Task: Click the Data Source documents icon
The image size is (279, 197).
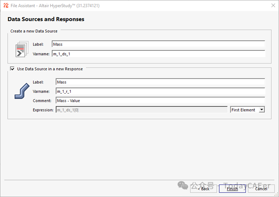Action: click(20, 49)
